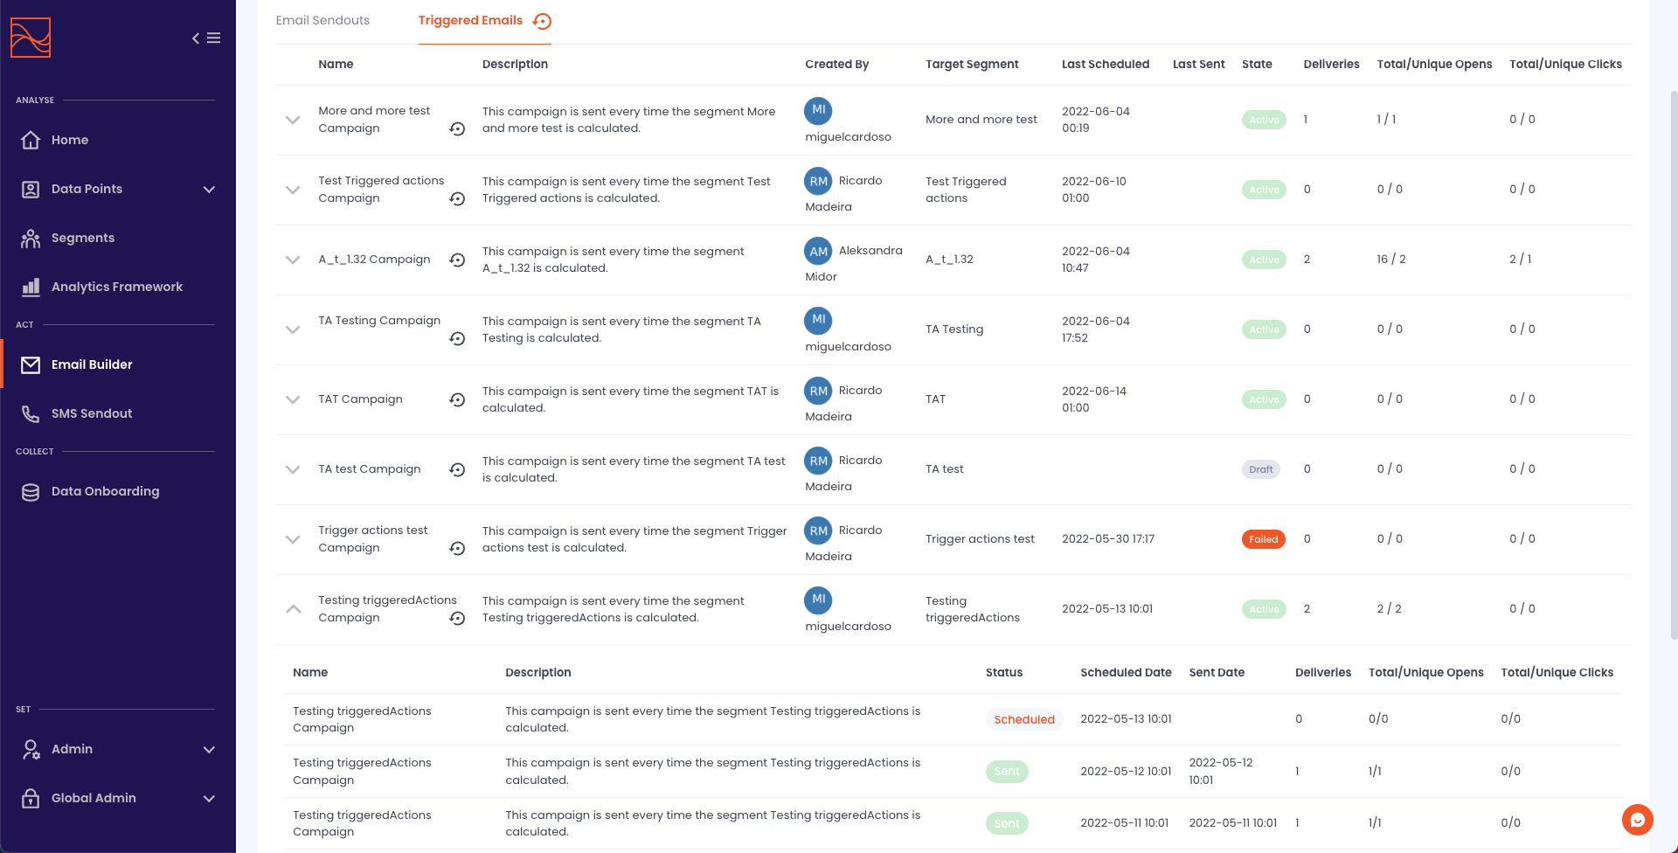The width and height of the screenshot is (1678, 853).
Task: Expand Global Admin submenu arrow
Action: click(209, 799)
